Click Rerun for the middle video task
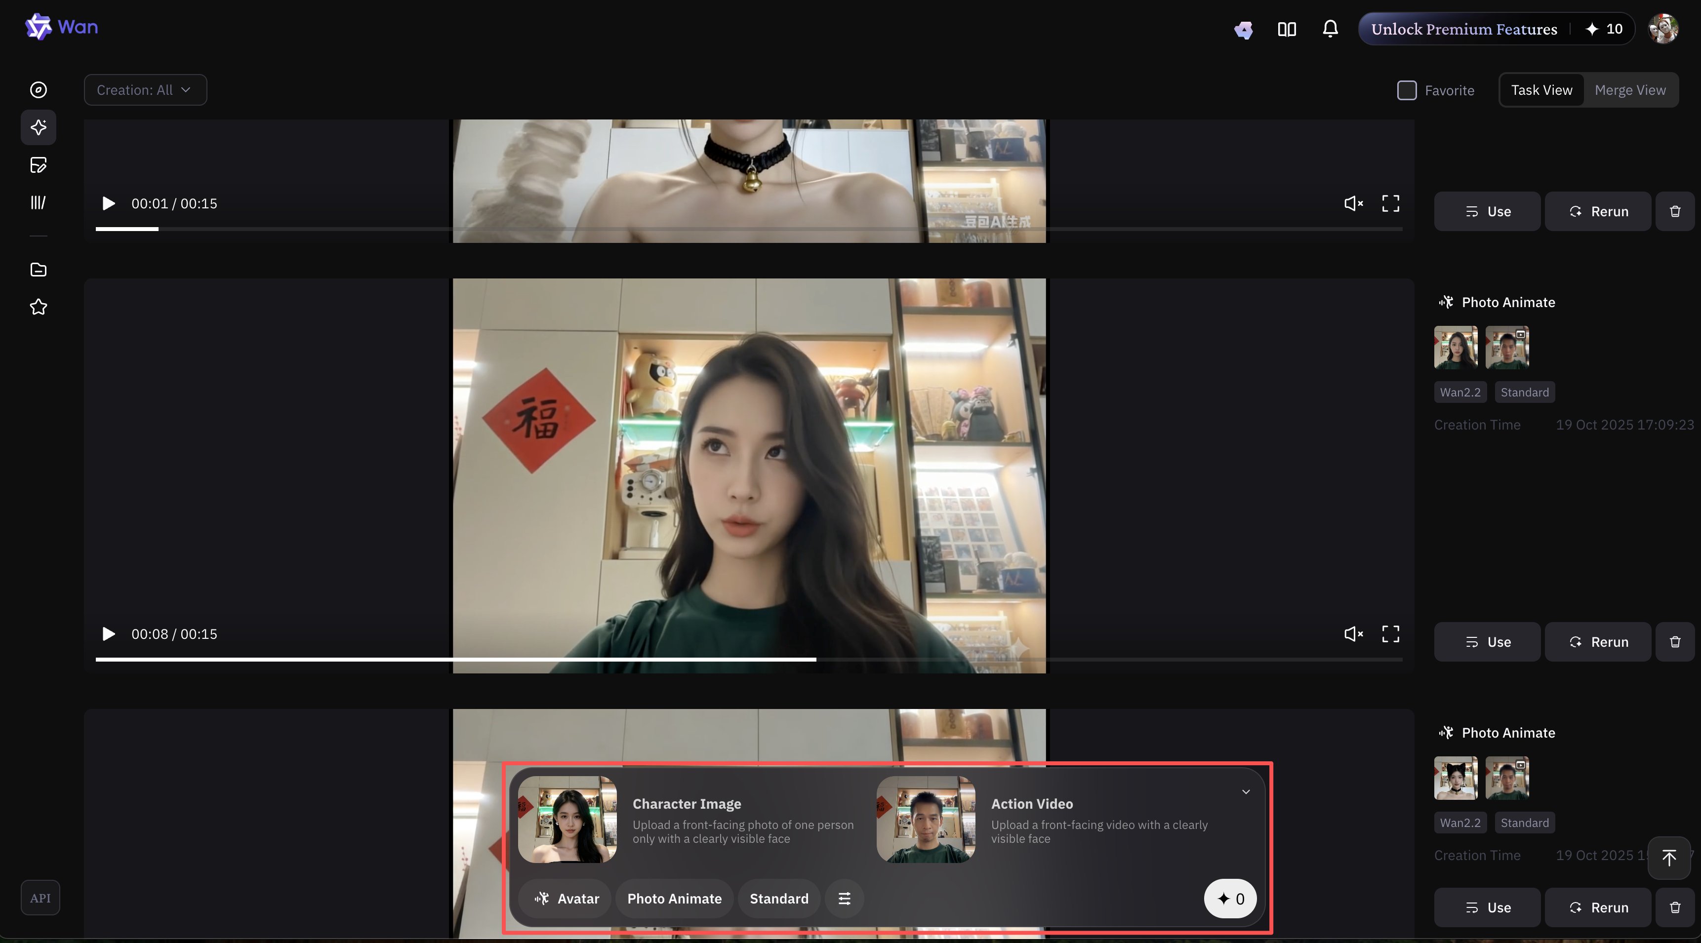This screenshot has width=1701, height=943. [1597, 641]
